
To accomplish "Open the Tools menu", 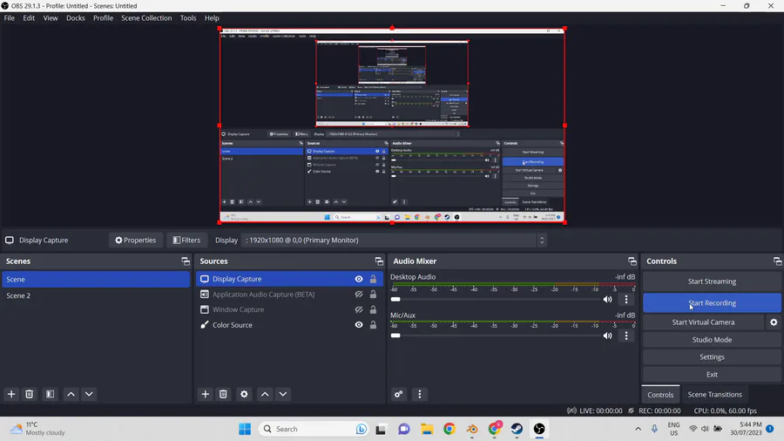I will [188, 18].
